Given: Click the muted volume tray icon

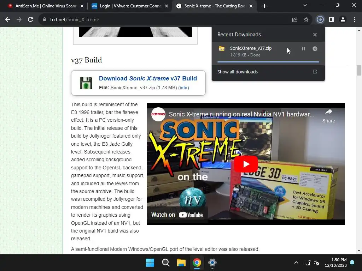Looking at the screenshot, I should (x=316, y=263).
